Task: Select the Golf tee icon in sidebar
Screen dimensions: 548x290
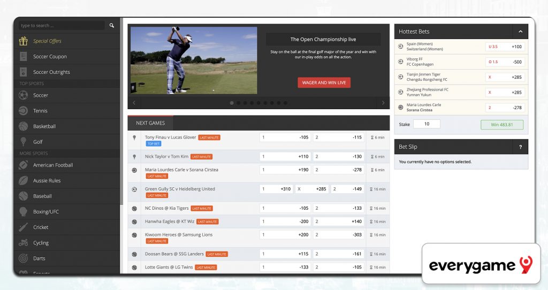Action: click(x=24, y=141)
